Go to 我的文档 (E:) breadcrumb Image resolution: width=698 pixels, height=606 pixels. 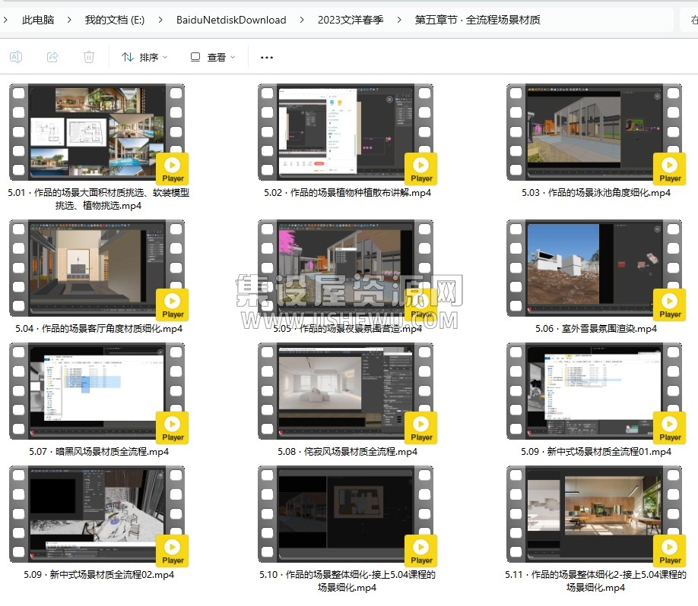tap(115, 20)
